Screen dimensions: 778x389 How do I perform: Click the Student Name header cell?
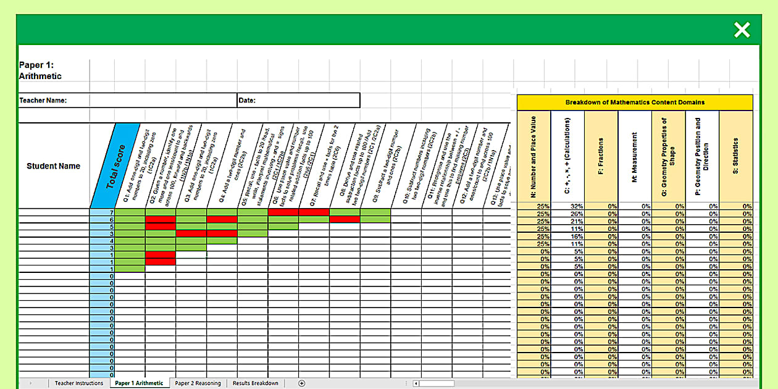pos(54,165)
